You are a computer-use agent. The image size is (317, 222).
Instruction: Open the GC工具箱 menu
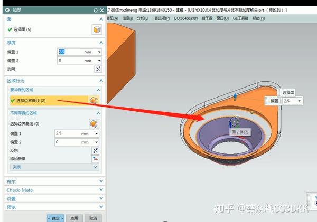tap(240, 18)
